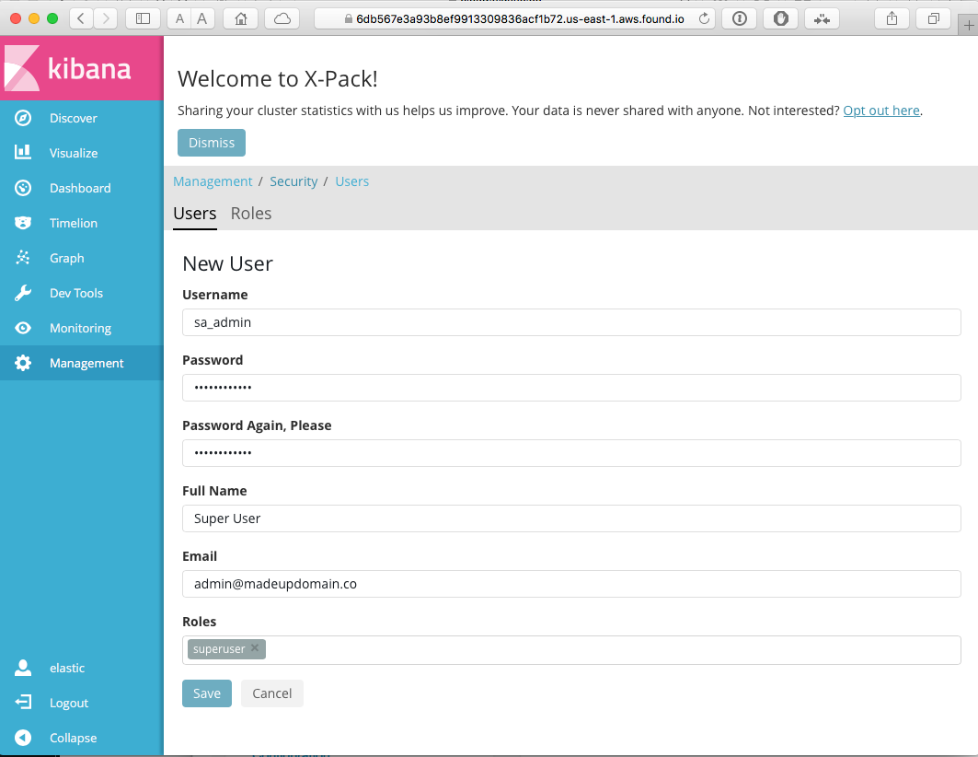Go back with Safari back arrow
Screen dimensions: 978x757
click(81, 18)
